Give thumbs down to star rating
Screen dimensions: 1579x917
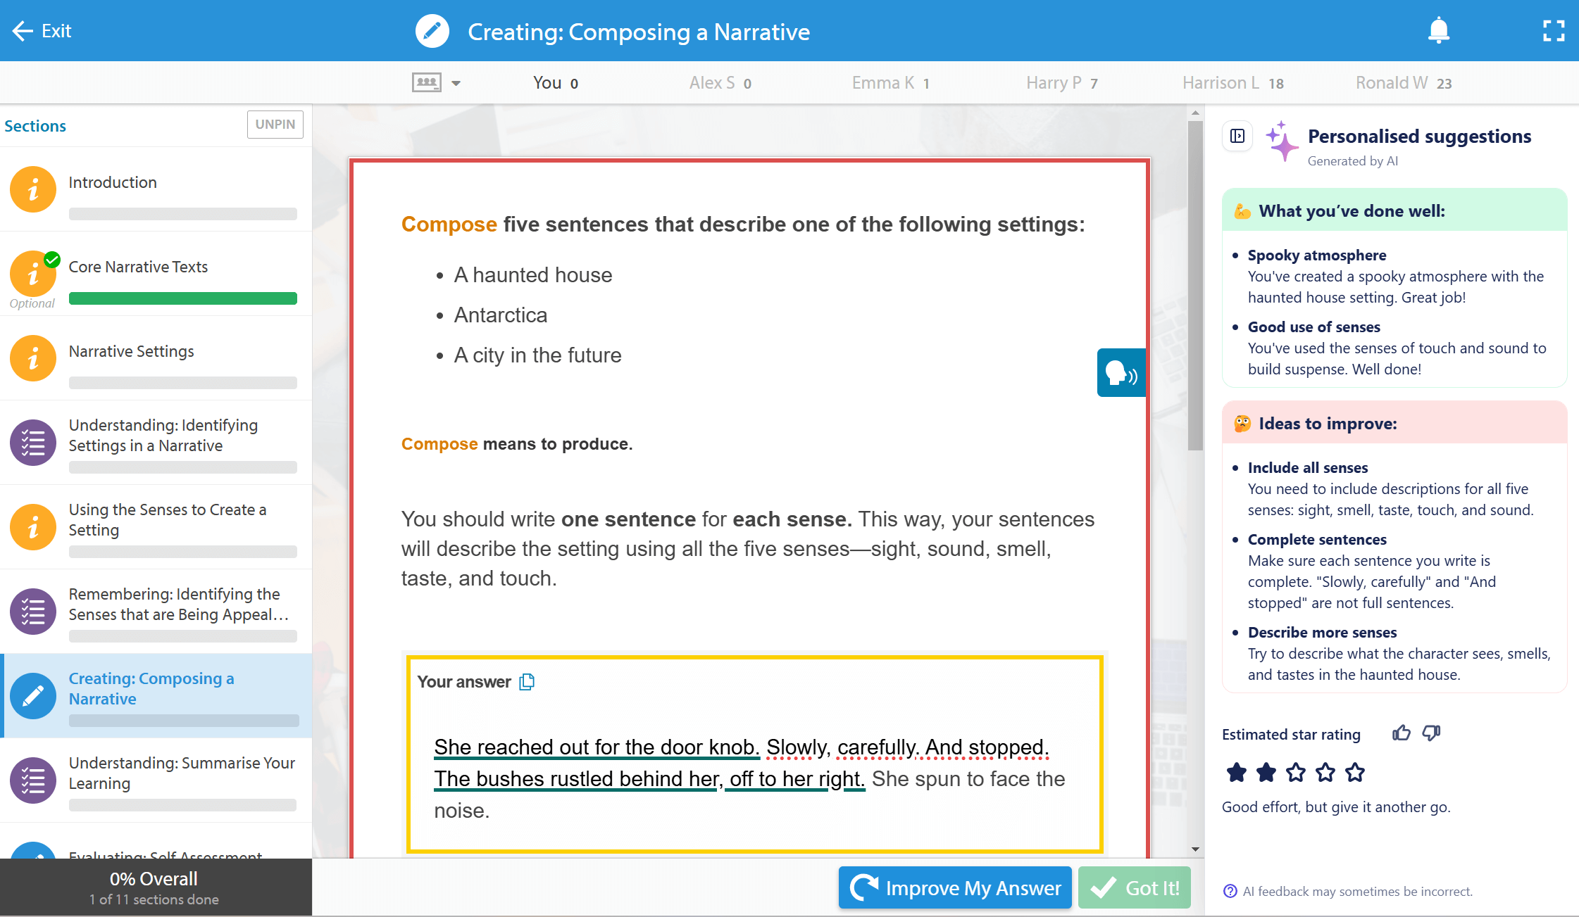[x=1431, y=733]
